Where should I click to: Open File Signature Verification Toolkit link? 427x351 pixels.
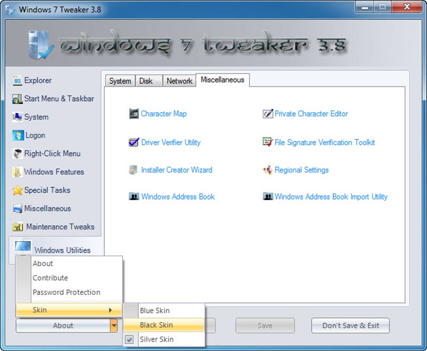point(324,142)
